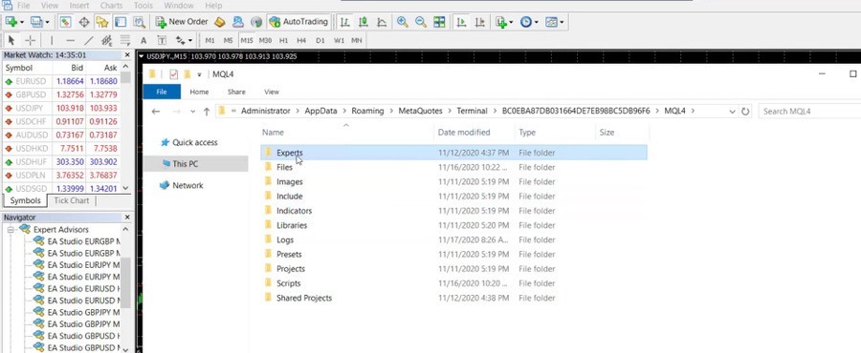Select the text label tool
The image size is (861, 353).
162,40
